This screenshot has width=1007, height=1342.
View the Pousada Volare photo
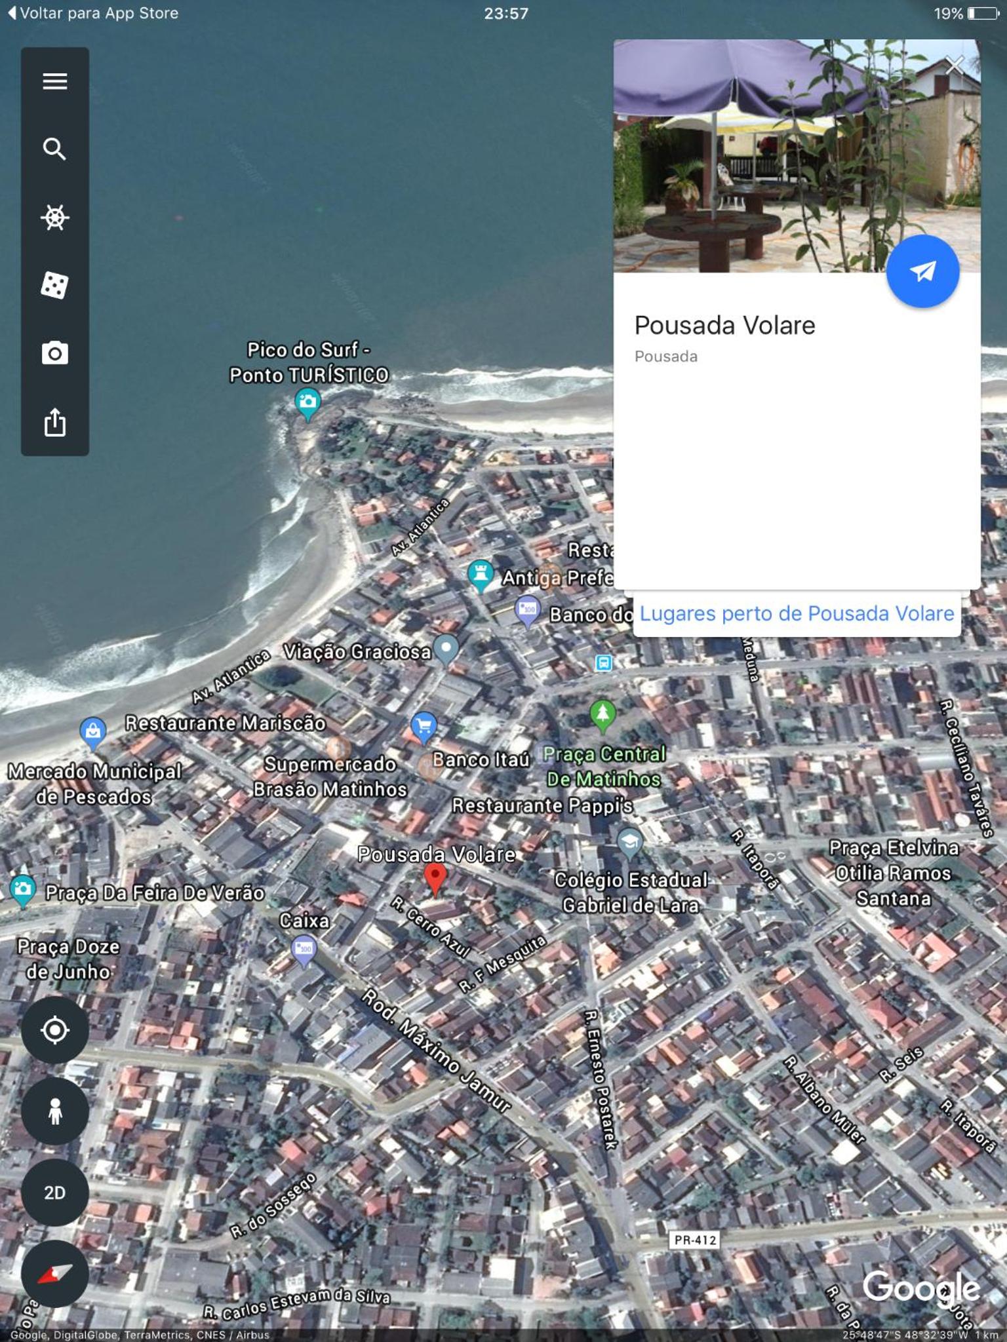coord(797,156)
